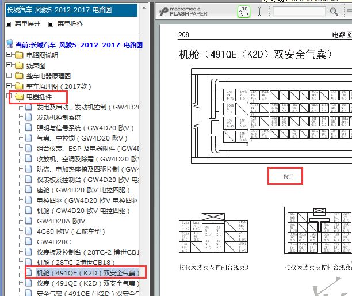Click page icon beside 发动机控制系统
Image resolution: width=352 pixels, height=296 pixels.
tap(29, 117)
